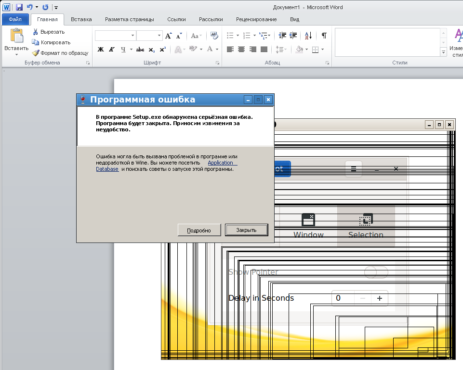The height and width of the screenshot is (370, 463).
Task: Copy selection with Копировать
Action: [x=52, y=42]
